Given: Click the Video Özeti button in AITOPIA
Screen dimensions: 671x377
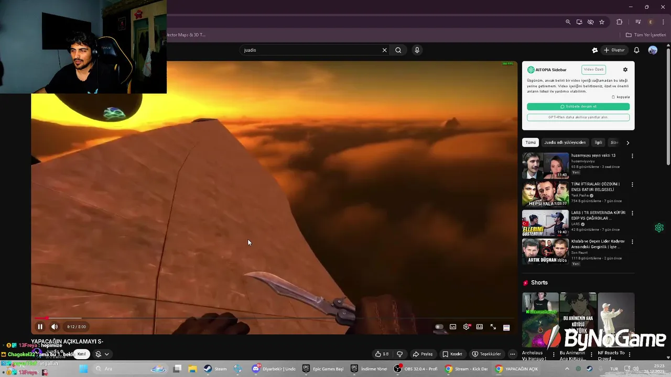Looking at the screenshot, I should coord(594,70).
